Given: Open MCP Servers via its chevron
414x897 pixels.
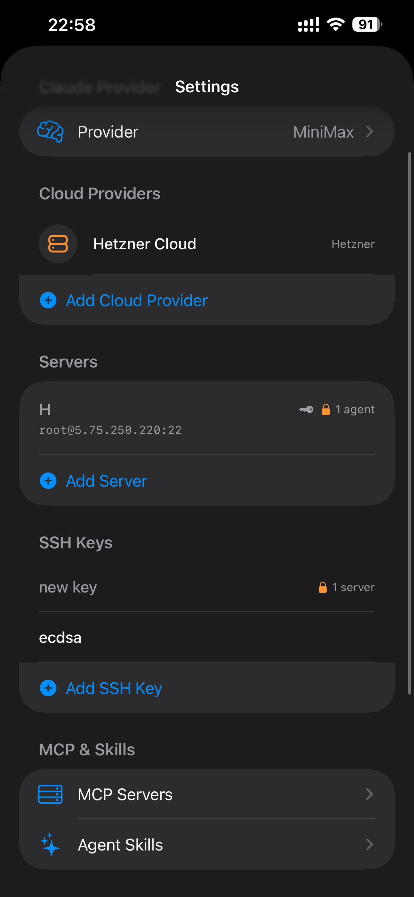Looking at the screenshot, I should tap(370, 794).
